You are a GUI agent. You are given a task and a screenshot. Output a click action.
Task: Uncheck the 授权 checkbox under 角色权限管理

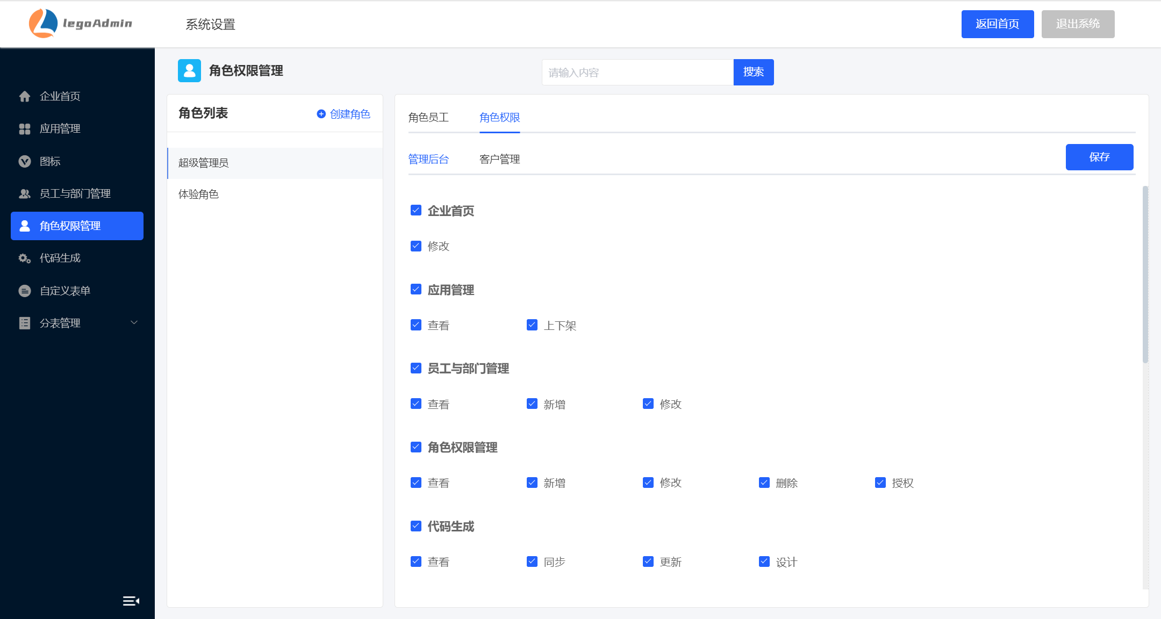tap(880, 483)
